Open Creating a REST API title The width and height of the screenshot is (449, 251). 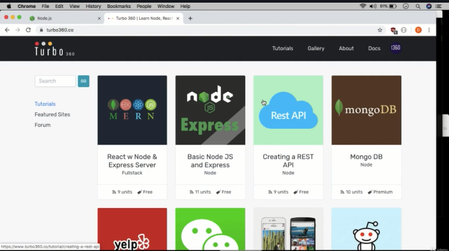(288, 161)
